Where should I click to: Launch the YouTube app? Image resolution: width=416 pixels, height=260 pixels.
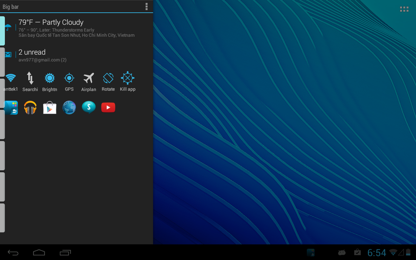pyautogui.click(x=108, y=108)
